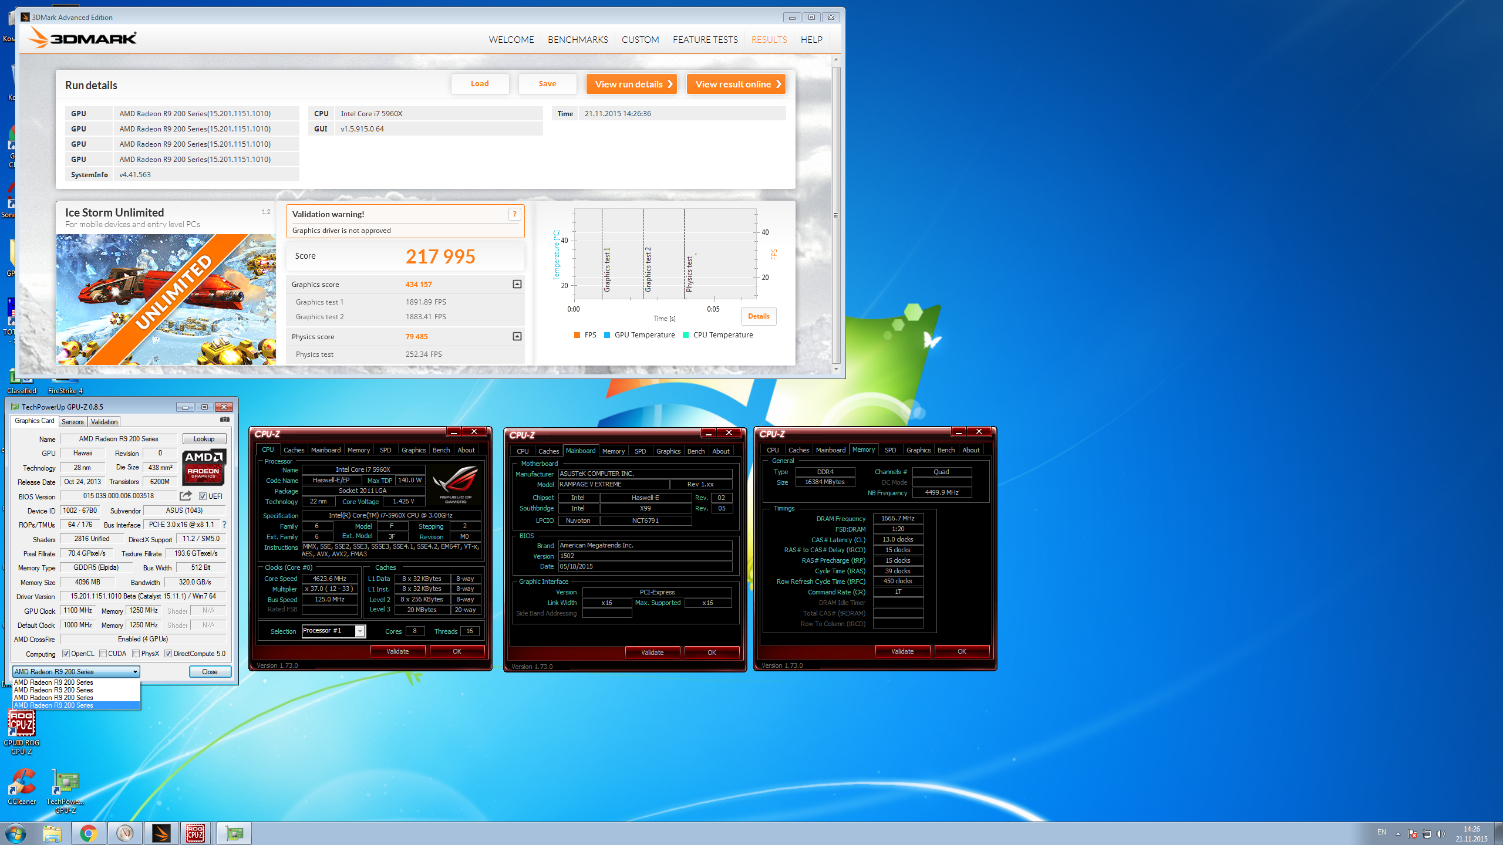1503x845 pixels.
Task: Open the SPD tab in CPU-Z Memory window
Action: [890, 450]
